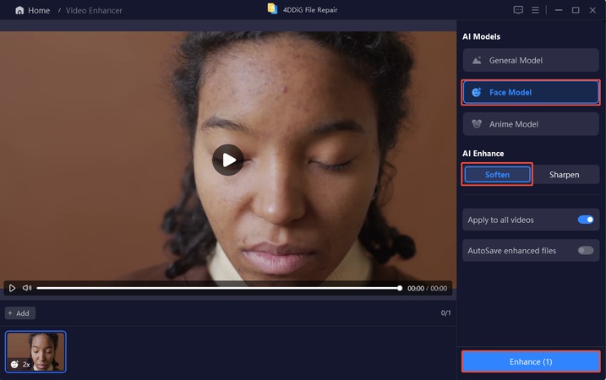Screen dimensions: 606x380
Task: Click the 00:00 / 00:00 time display
Action: coord(427,289)
